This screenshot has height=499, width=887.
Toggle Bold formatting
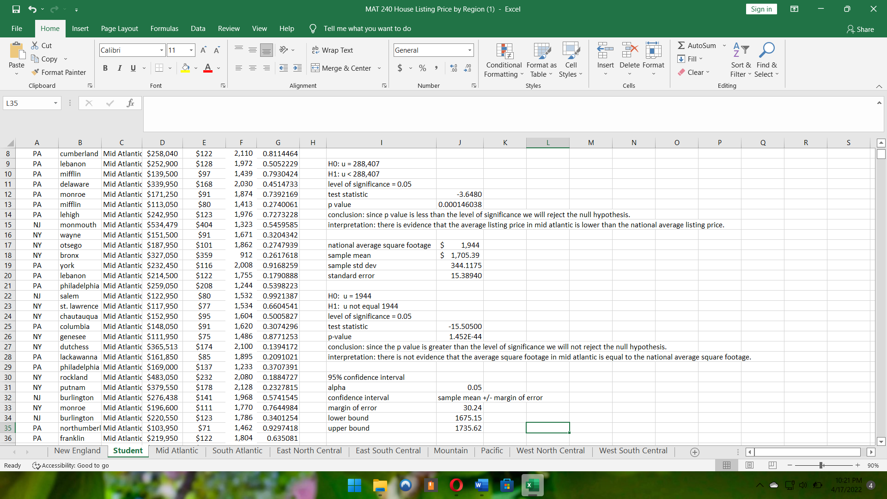(105, 68)
